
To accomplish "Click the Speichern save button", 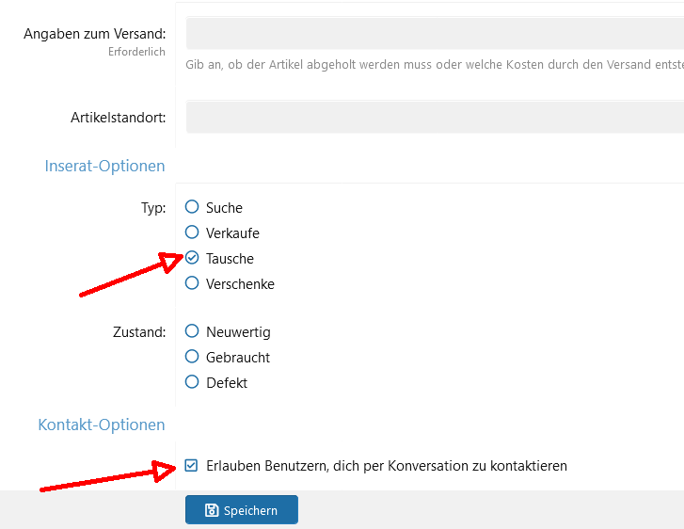I will [242, 509].
